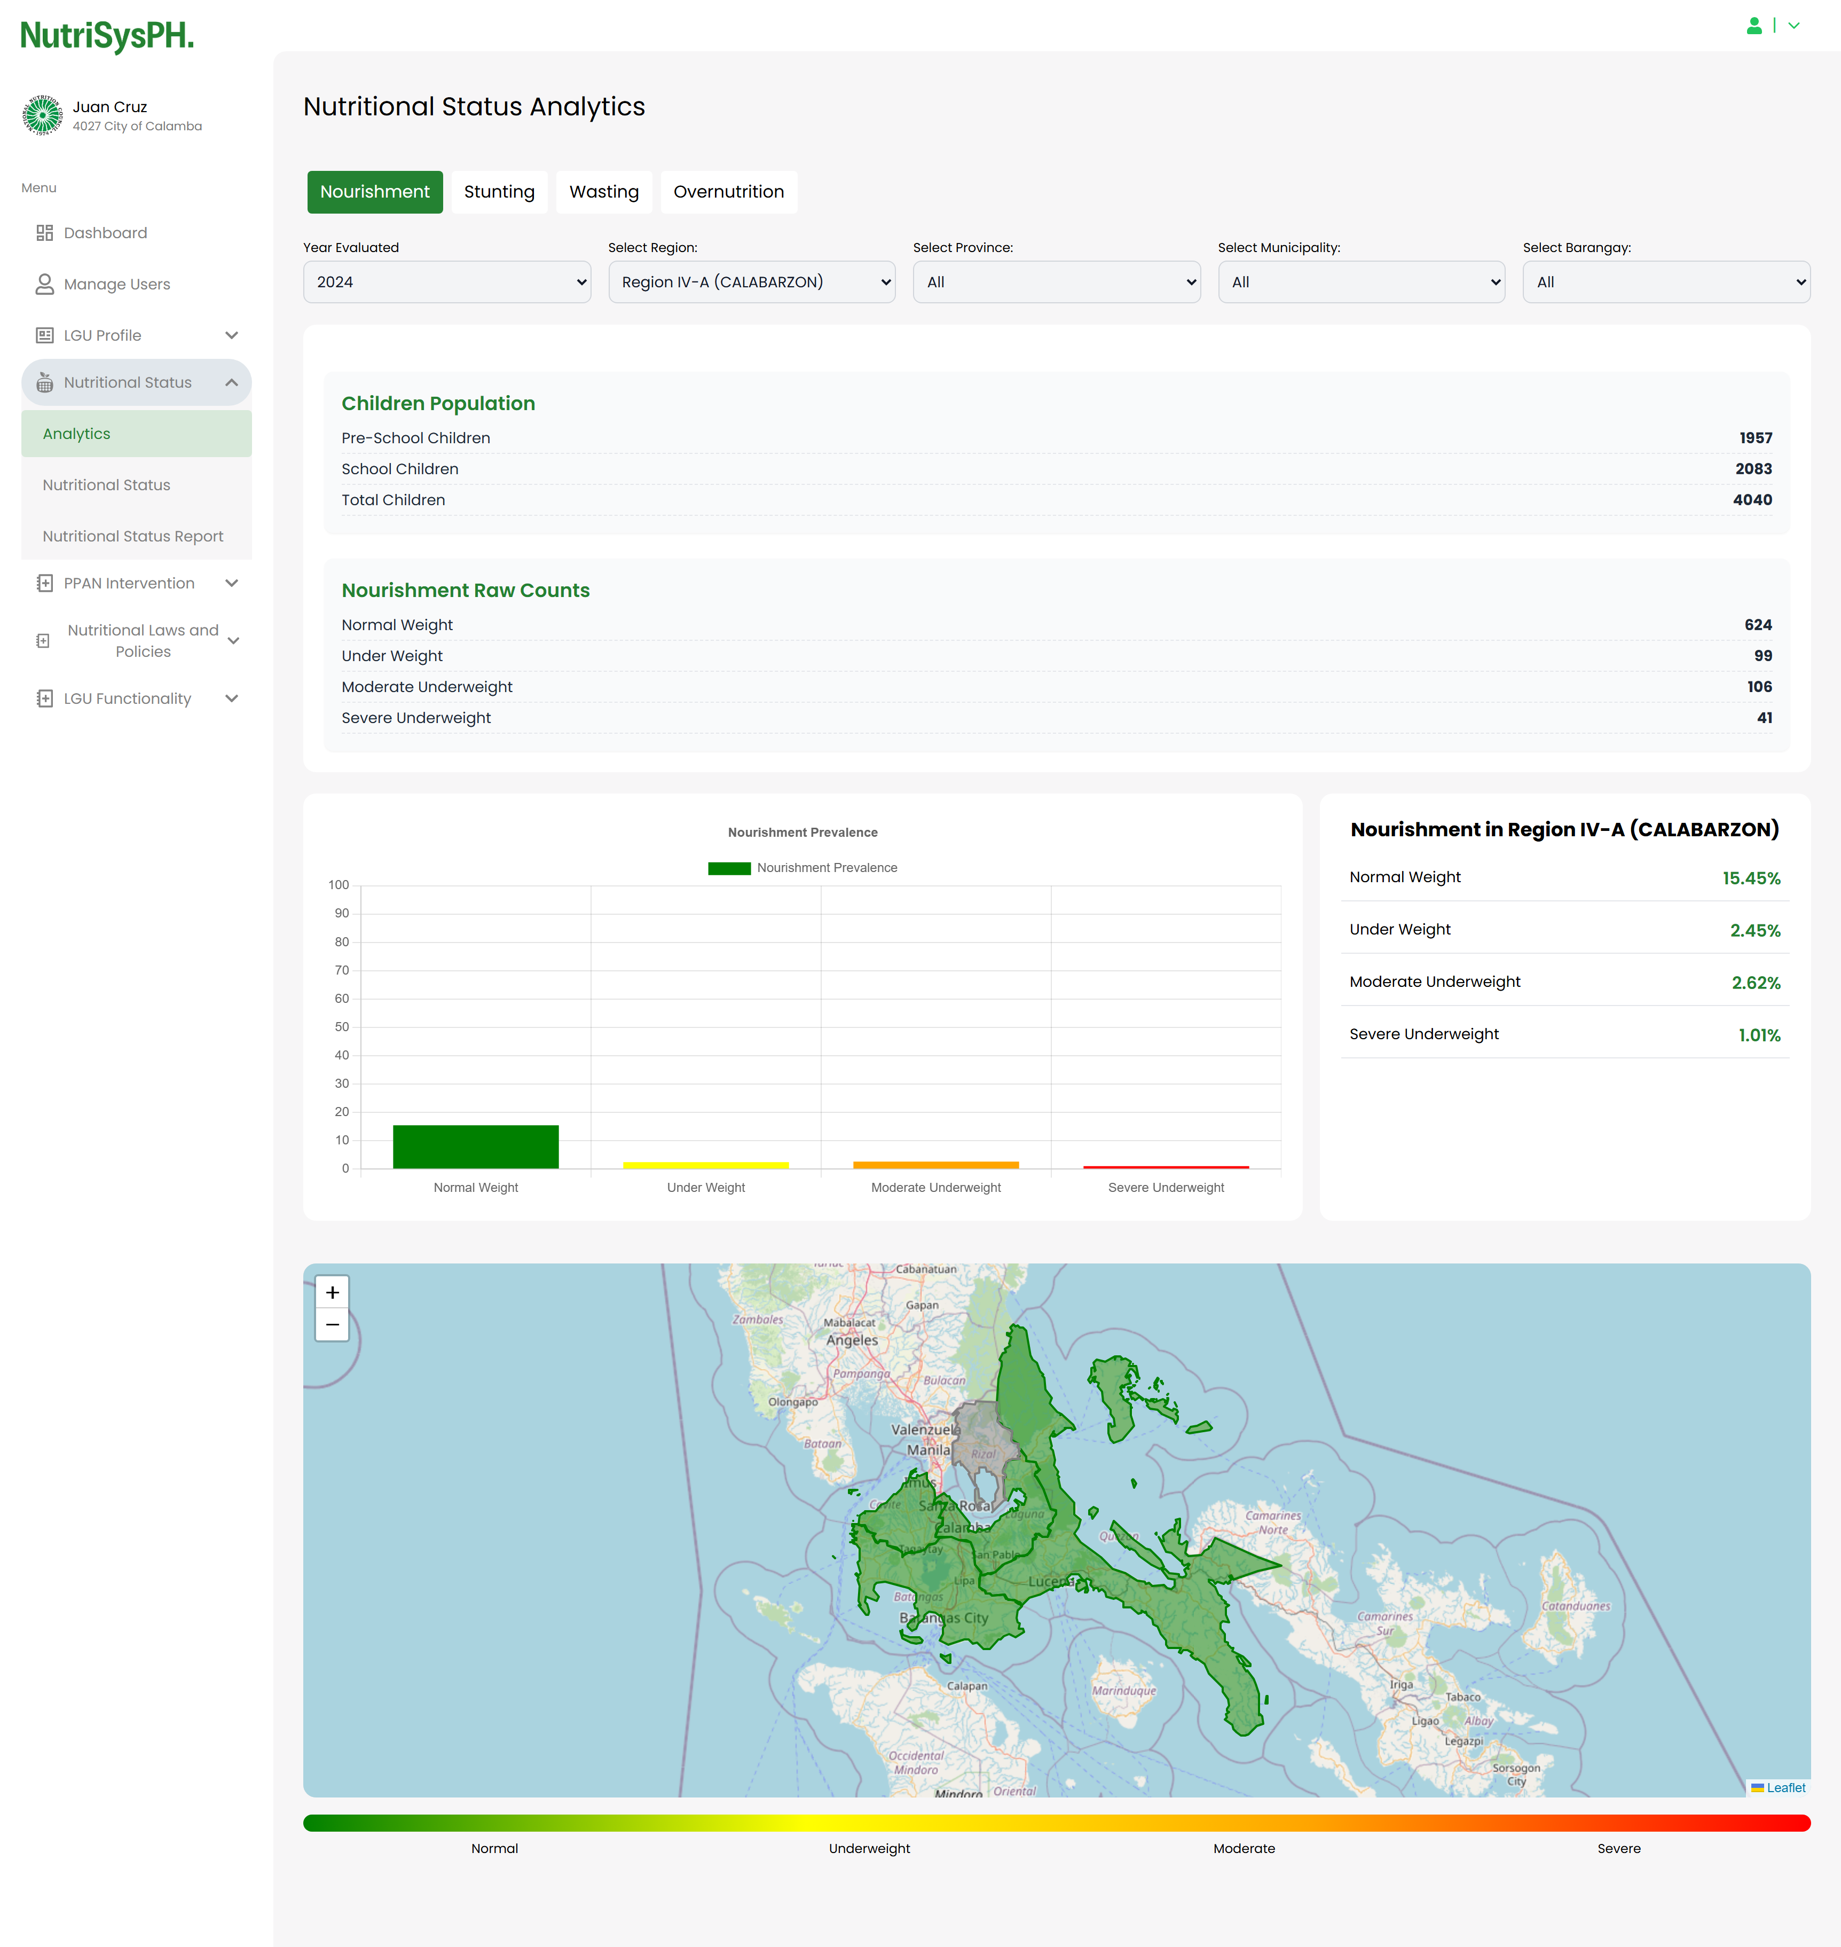Click the Nutritional Status apple icon
The height and width of the screenshot is (1947, 1841).
click(x=44, y=383)
